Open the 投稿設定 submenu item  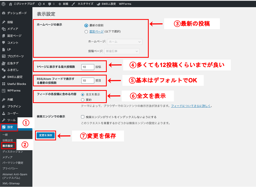click(8, 140)
